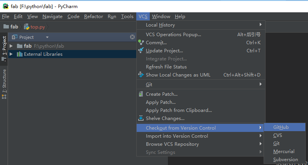Select the fab F:\python\fab row
The image size is (308, 165).
pyautogui.click(x=72, y=46)
